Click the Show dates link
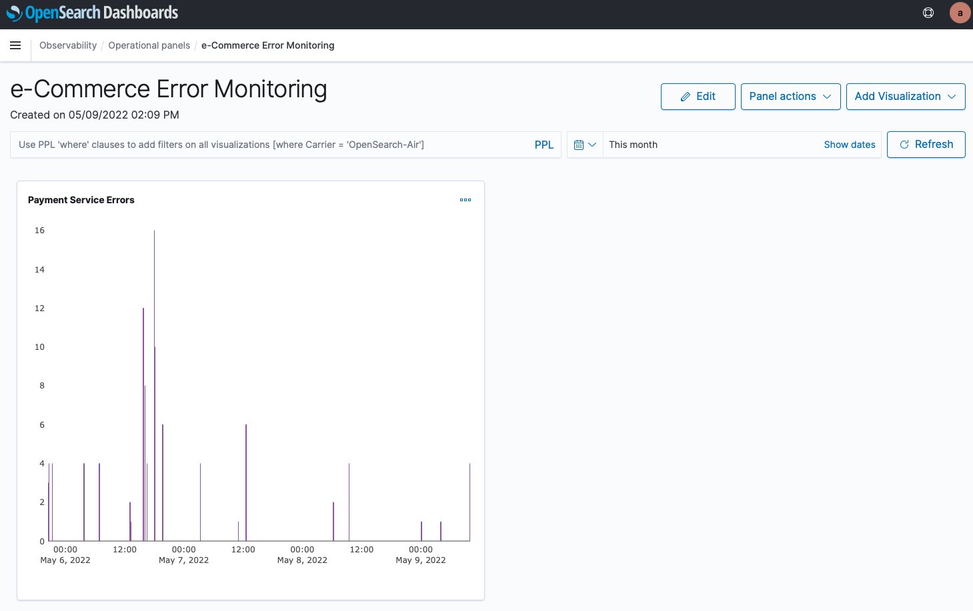The width and height of the screenshot is (973, 611). (x=849, y=145)
